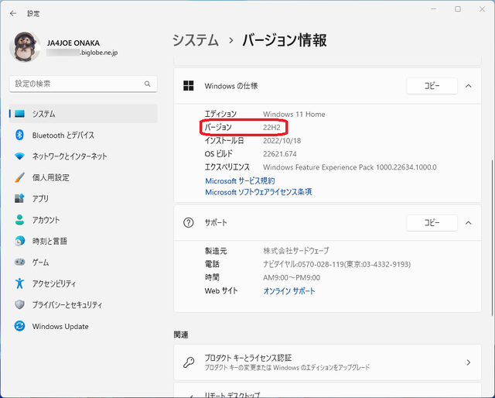Click the Windows logo icon in Windows の仕様

coord(189,86)
